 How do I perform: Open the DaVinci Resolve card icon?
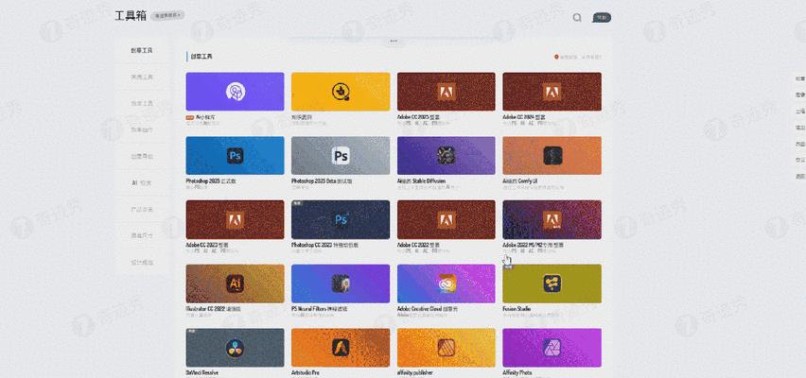point(236,348)
